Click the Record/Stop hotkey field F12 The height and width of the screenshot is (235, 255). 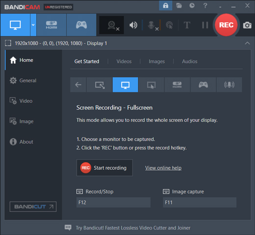[113, 203]
